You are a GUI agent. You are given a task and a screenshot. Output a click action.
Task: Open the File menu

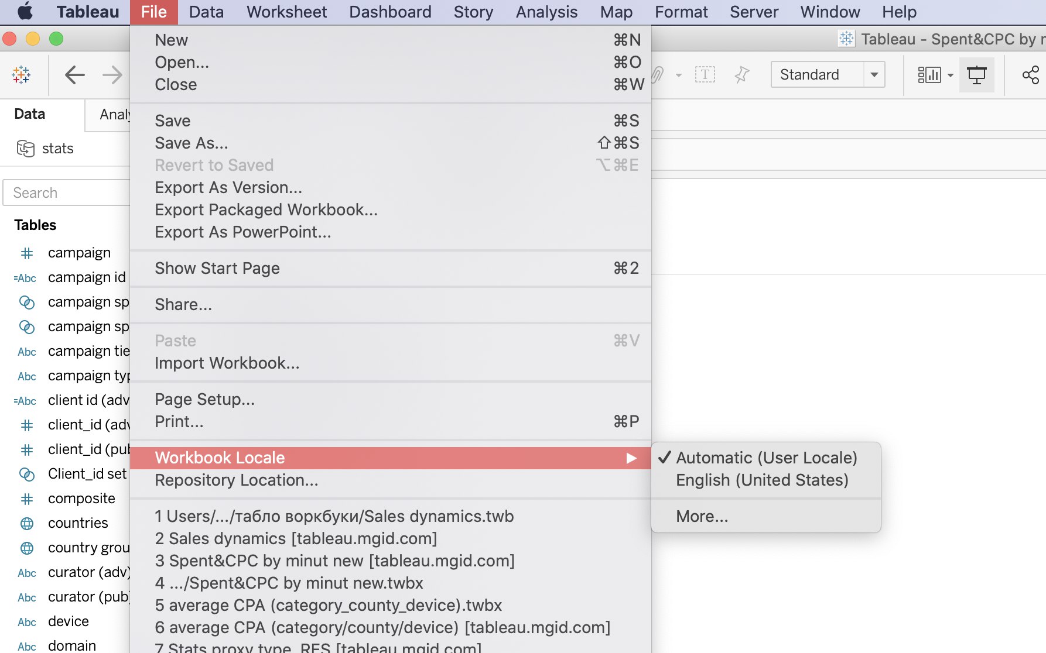[x=154, y=12]
